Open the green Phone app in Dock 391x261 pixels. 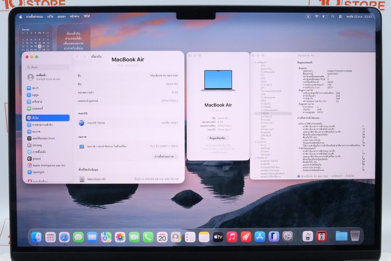(x=148, y=237)
